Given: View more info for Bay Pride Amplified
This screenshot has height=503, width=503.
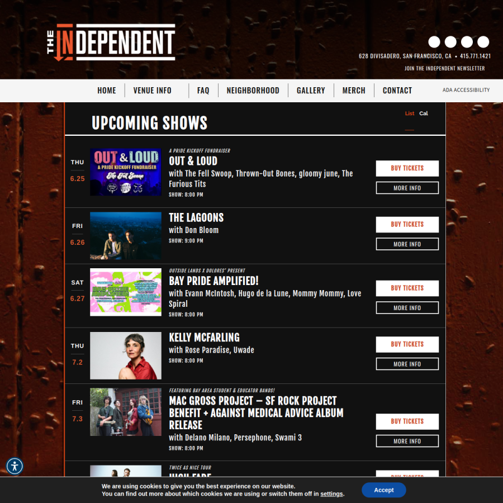Looking at the screenshot, I should coord(407,307).
